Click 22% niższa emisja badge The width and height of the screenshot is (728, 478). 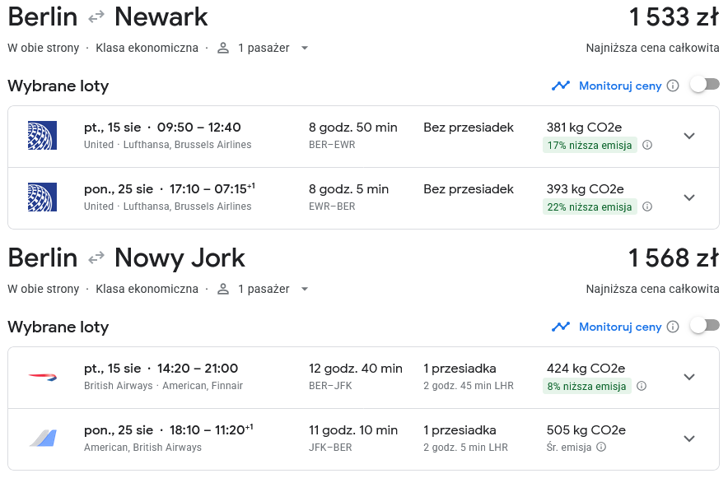click(x=590, y=207)
